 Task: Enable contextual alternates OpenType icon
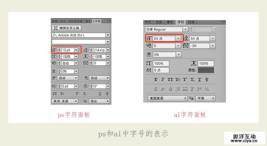[x=163, y=89]
